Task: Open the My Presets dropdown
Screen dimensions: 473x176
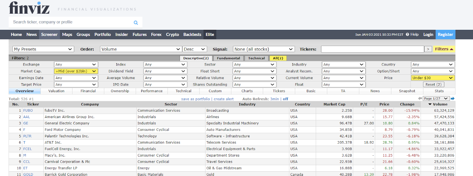Action: (x=43, y=49)
